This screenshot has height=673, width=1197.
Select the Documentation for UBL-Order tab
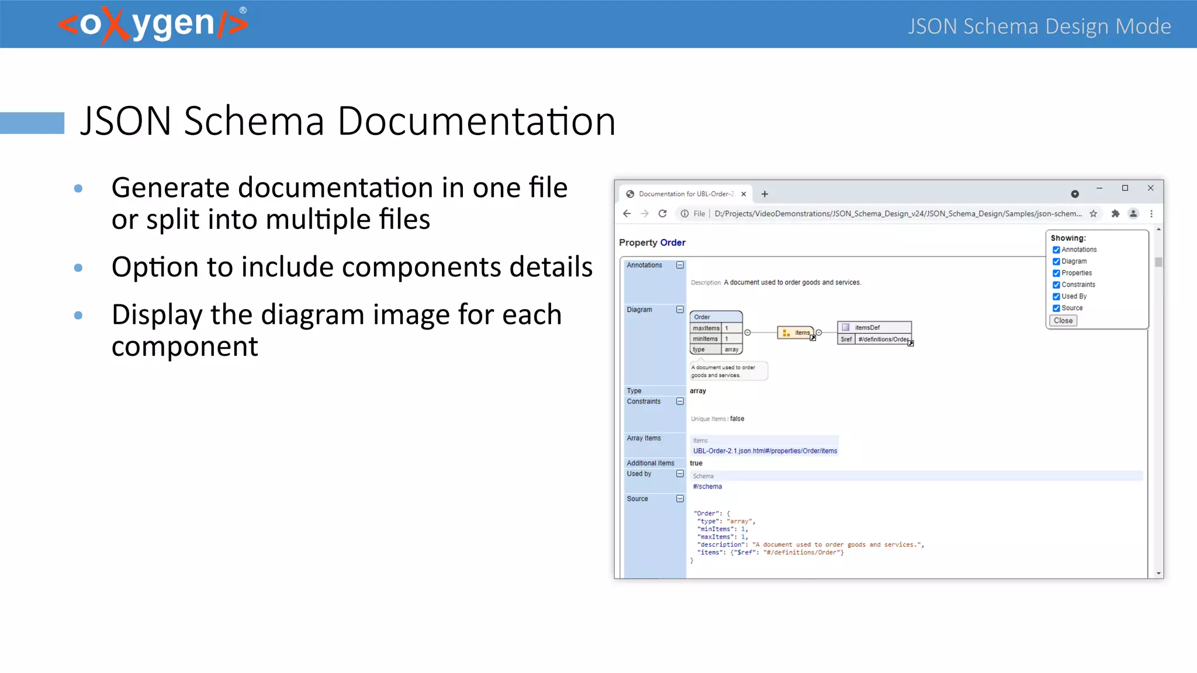pos(685,194)
